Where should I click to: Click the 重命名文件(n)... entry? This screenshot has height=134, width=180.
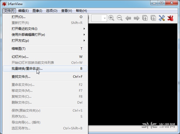point(45,85)
